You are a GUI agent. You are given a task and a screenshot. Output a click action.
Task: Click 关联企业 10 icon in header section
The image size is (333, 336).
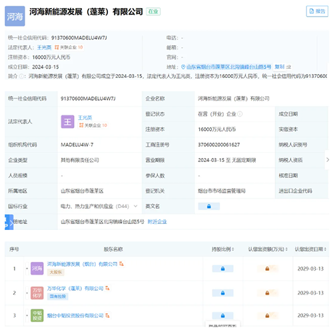69,47
